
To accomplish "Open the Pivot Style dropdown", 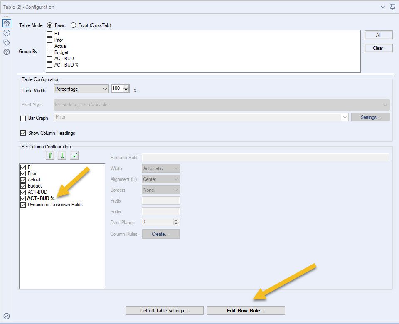I will coord(222,105).
